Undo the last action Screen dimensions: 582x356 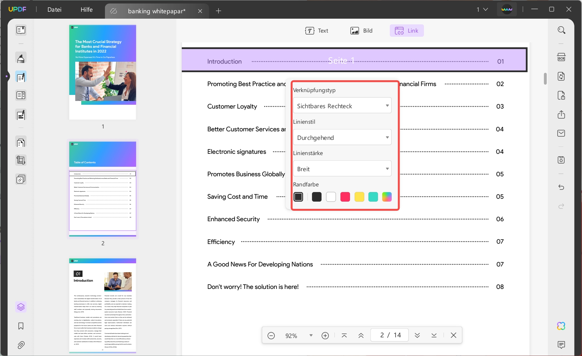pos(561,187)
